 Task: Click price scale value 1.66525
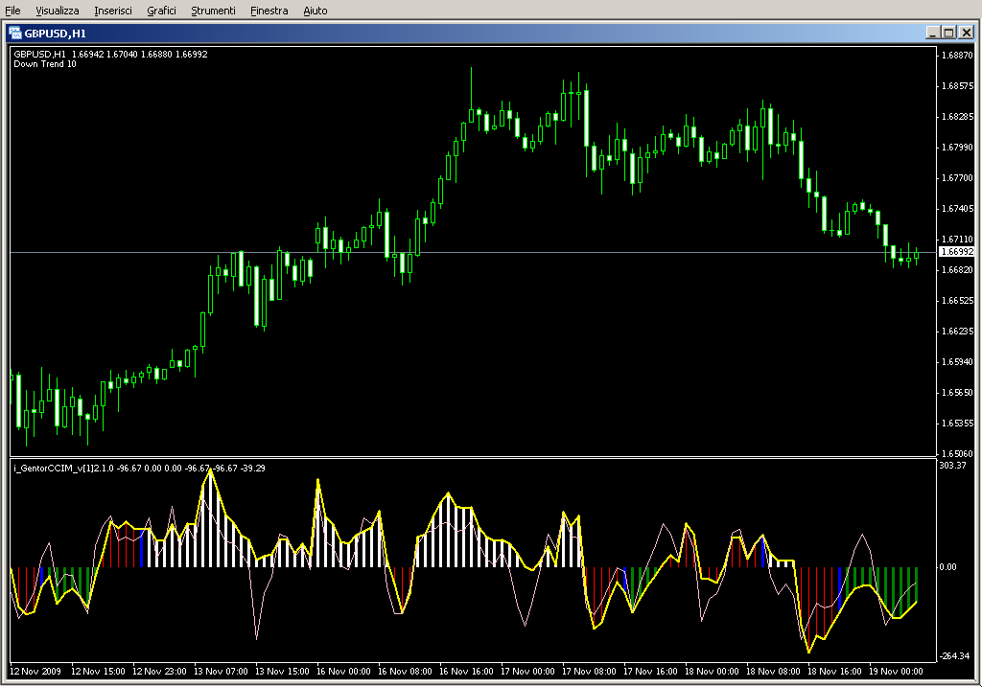[x=958, y=300]
